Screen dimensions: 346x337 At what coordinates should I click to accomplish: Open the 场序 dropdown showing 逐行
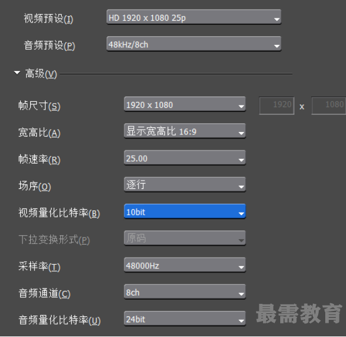[x=185, y=185]
